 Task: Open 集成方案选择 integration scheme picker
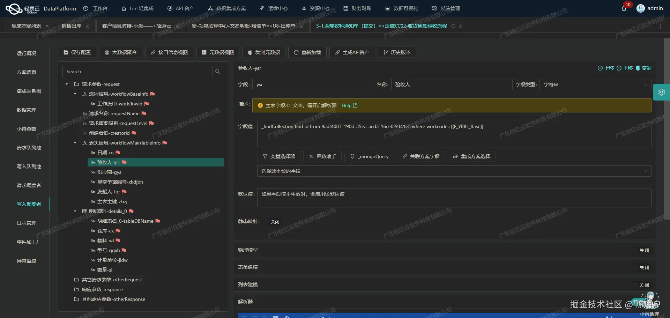coord(471,156)
